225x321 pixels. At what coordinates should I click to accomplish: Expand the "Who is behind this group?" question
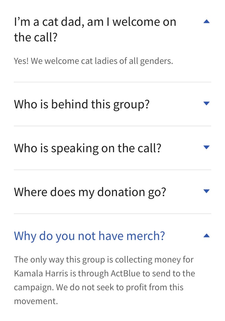[81, 104]
